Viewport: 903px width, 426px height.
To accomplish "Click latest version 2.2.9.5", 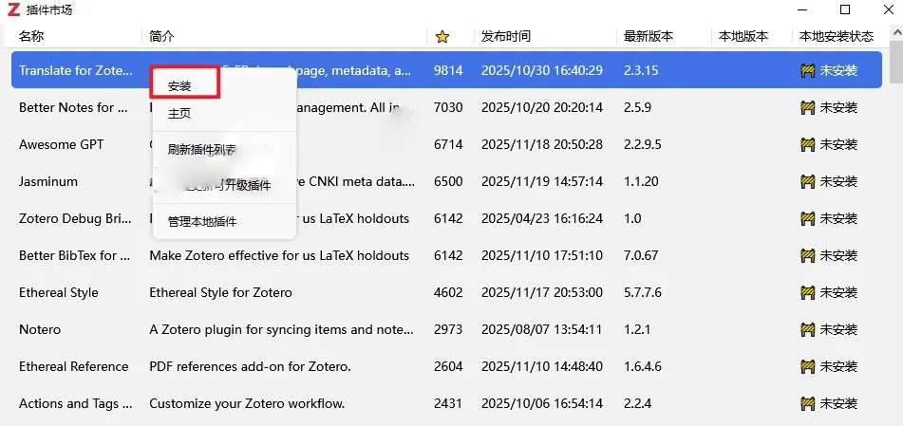I will [x=643, y=144].
